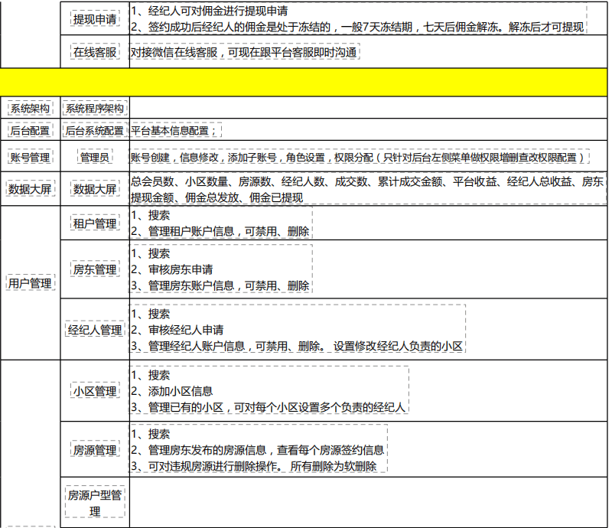Image resolution: width=612 pixels, height=528 pixels.
Task: Click the 账号创建 permissions description cell
Action: [360, 158]
